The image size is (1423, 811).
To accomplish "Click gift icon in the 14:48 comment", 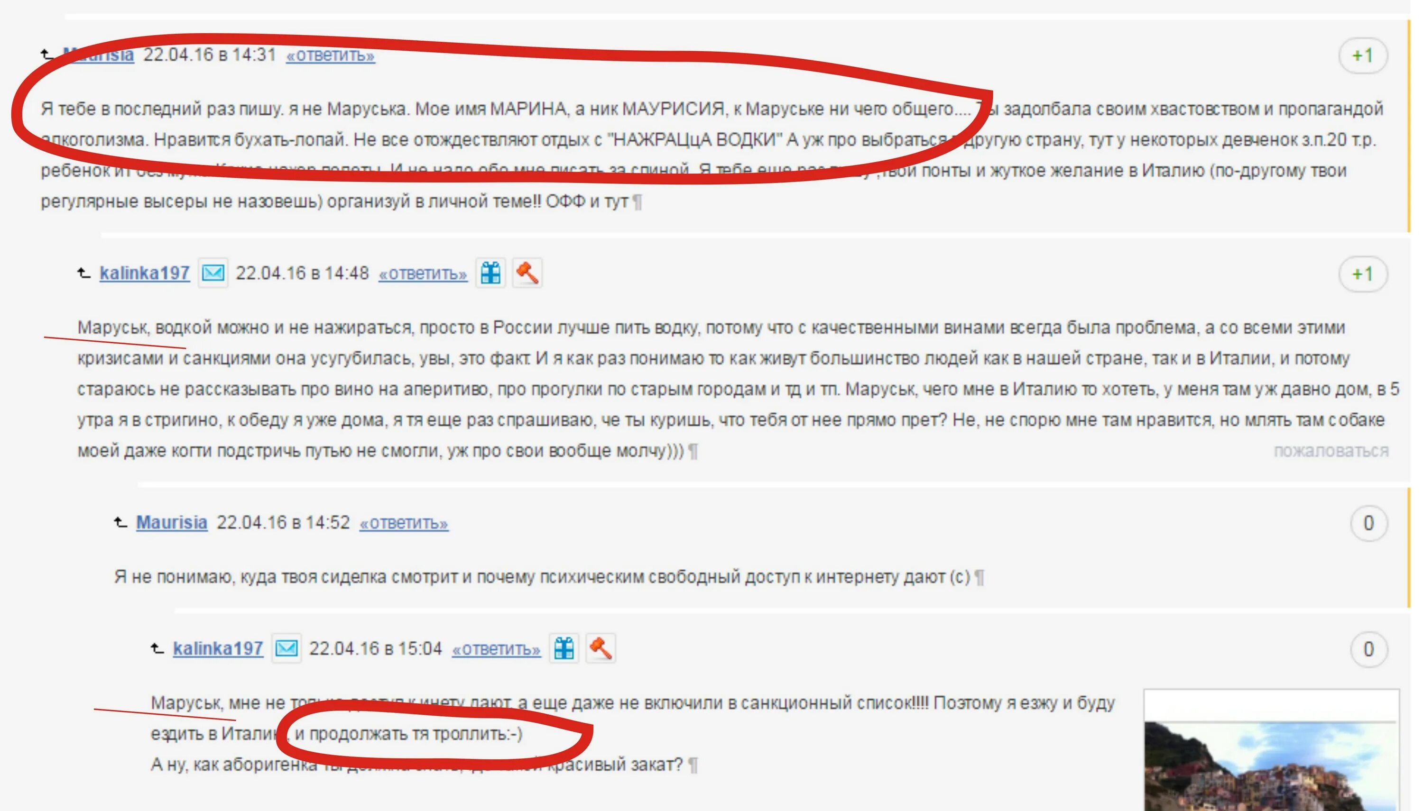I will (x=490, y=273).
